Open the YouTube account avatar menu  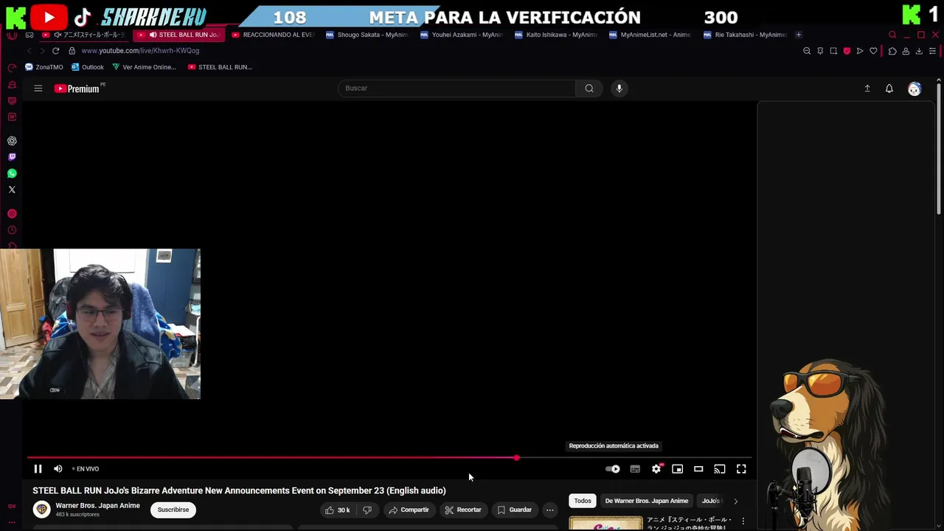914,88
